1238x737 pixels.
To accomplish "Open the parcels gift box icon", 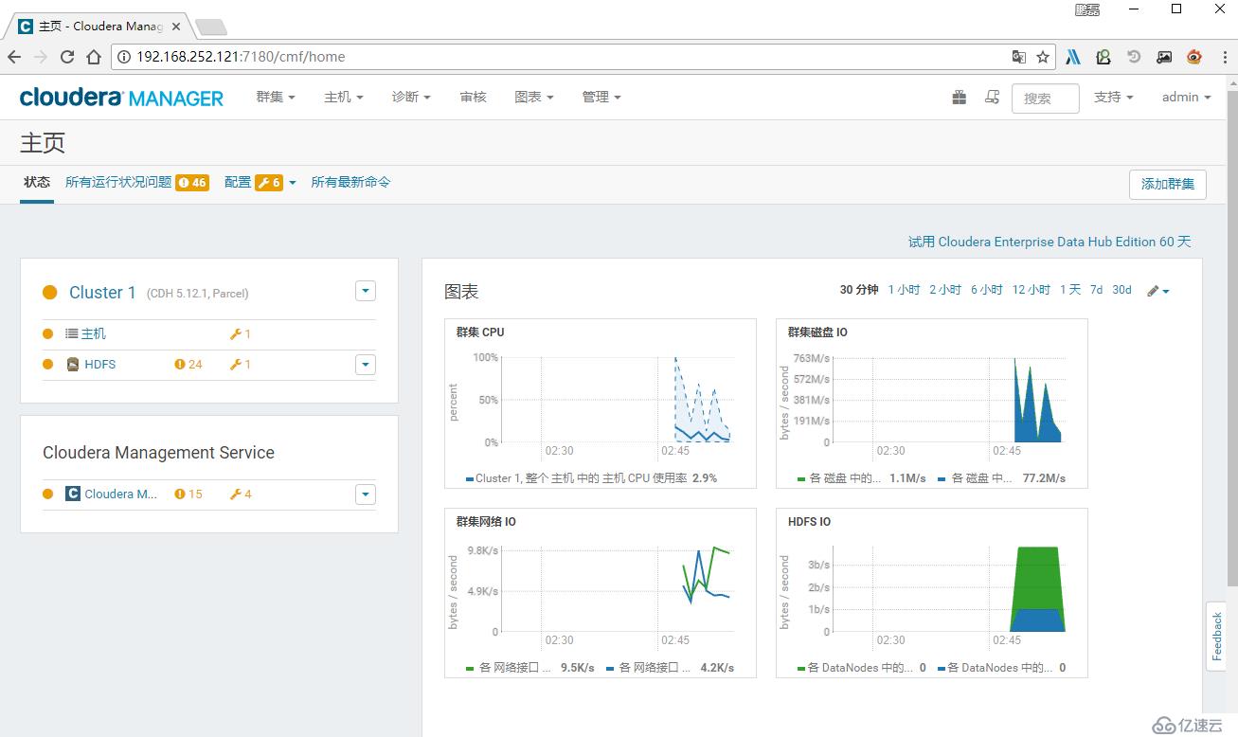I will coord(960,97).
